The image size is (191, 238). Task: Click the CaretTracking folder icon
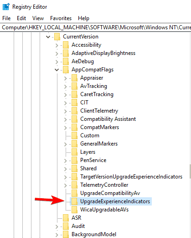74,94
